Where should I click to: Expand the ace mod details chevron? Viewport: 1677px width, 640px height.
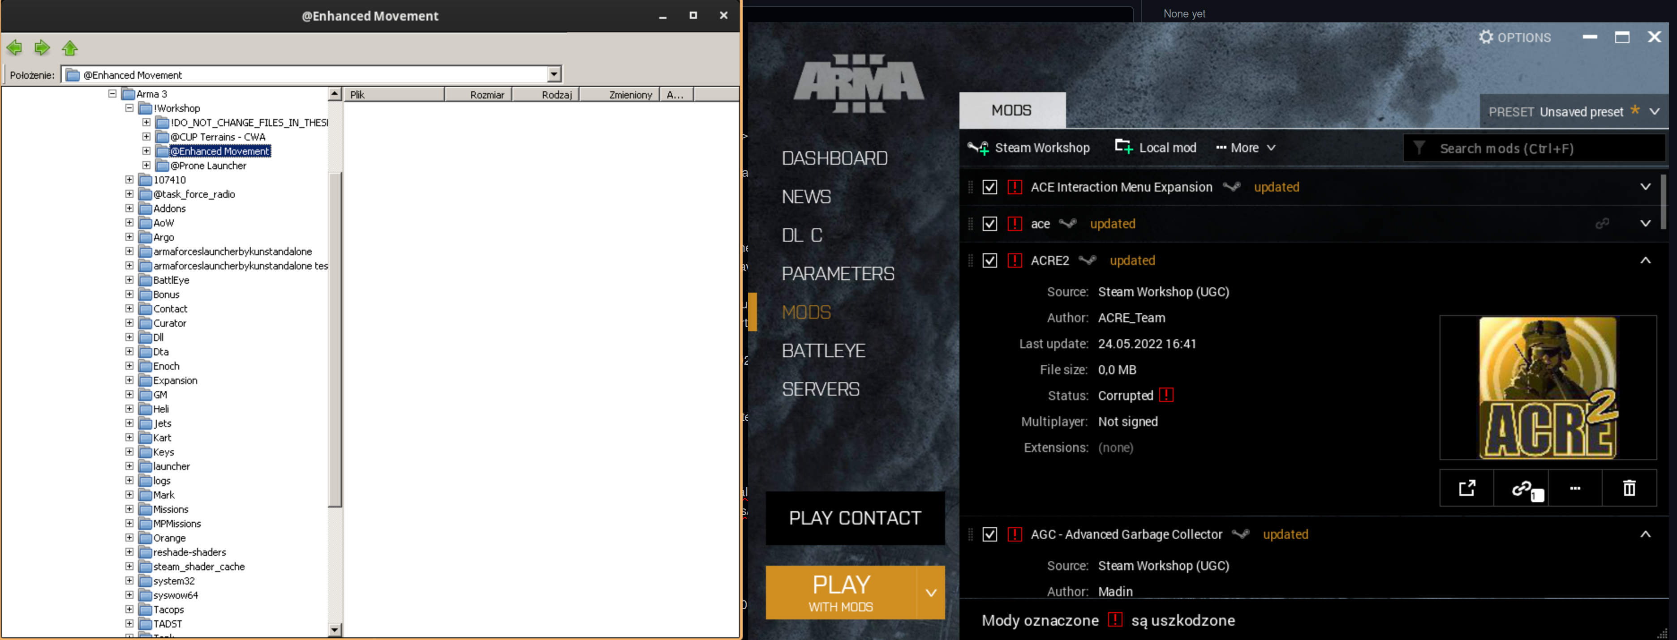(1644, 224)
